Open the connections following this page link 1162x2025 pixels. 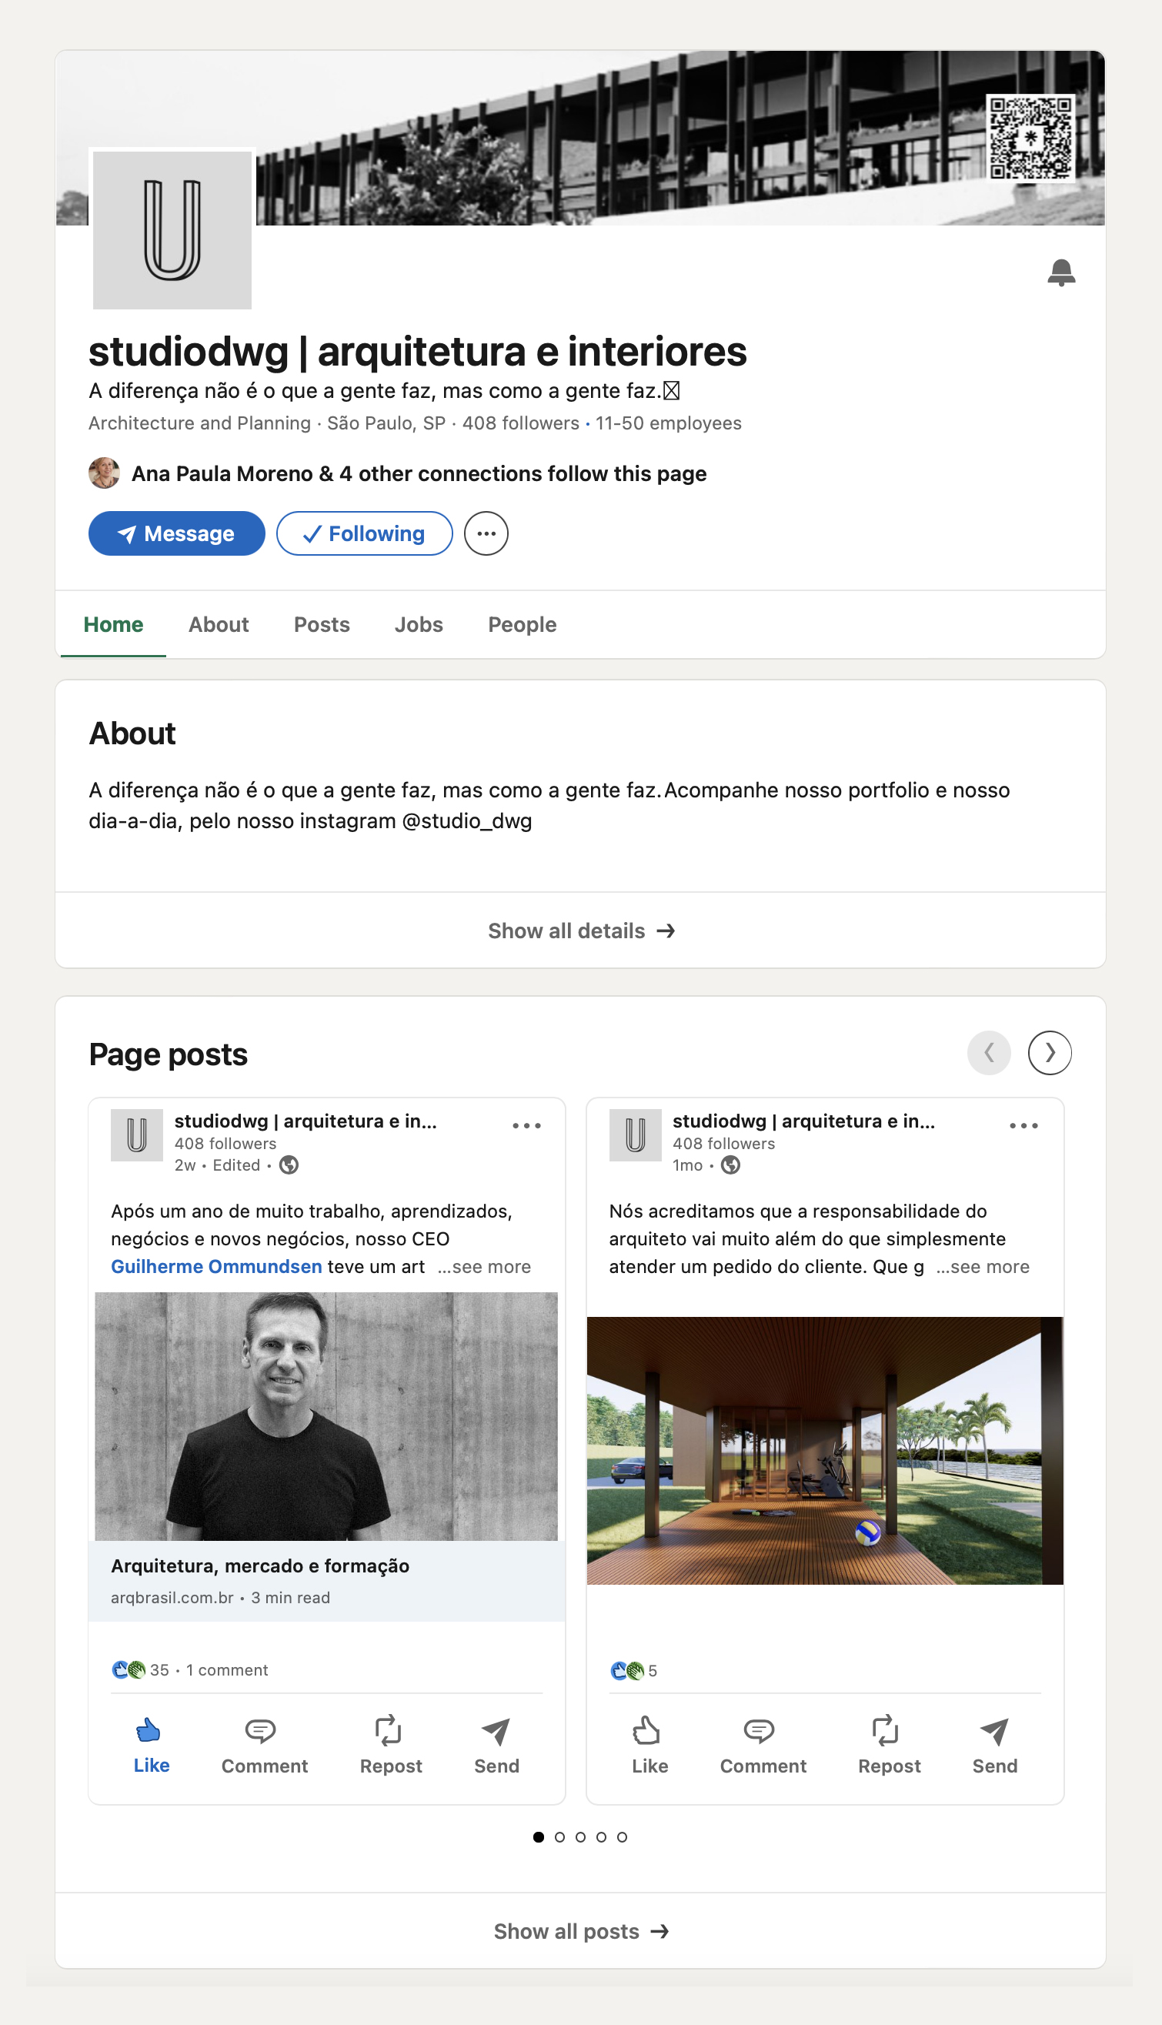[419, 474]
